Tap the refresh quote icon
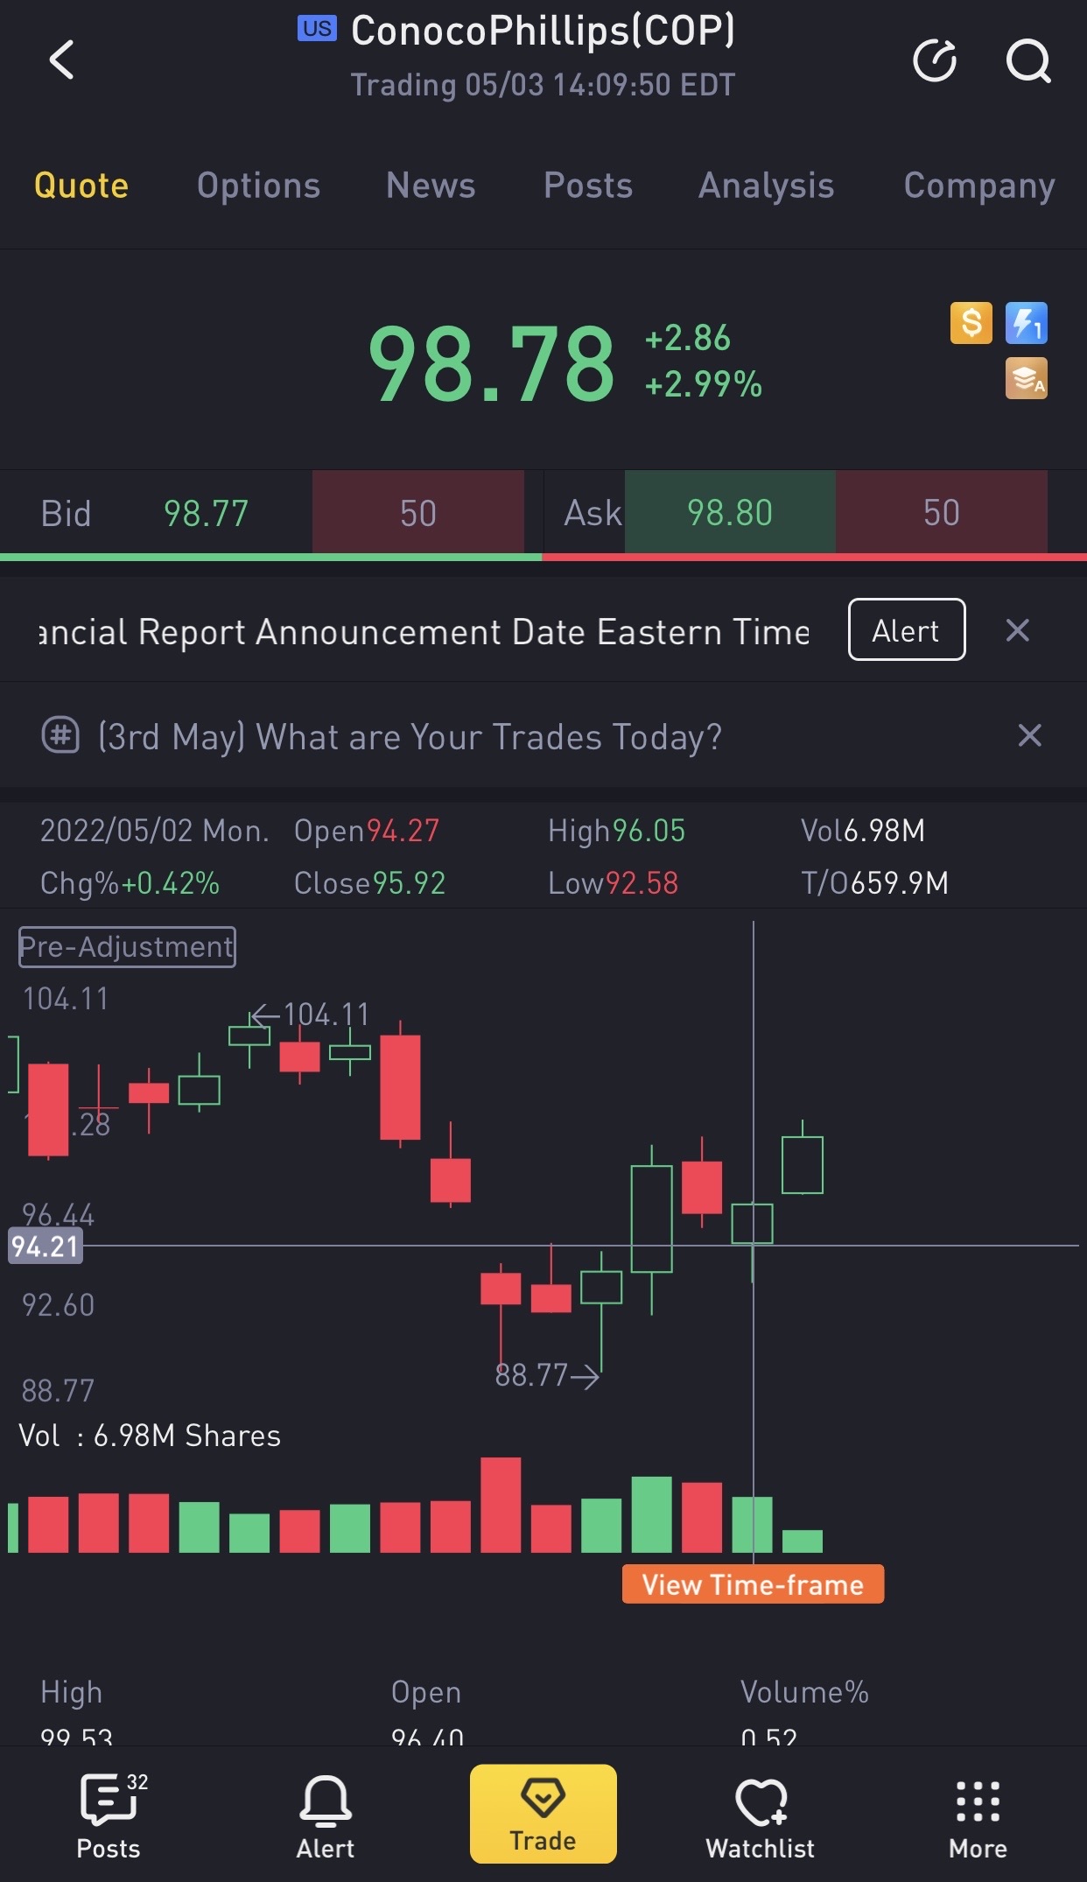The image size is (1087, 1882). [935, 60]
